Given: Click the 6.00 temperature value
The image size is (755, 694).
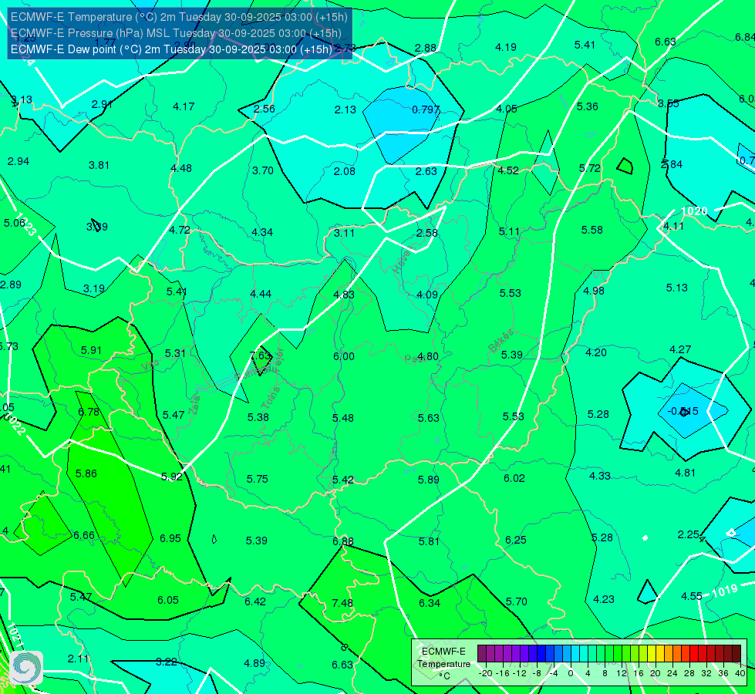Looking at the screenshot, I should pos(344,356).
